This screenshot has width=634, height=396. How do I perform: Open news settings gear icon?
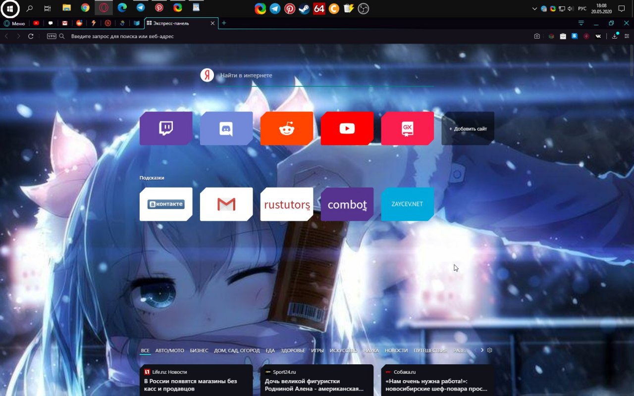coord(490,350)
